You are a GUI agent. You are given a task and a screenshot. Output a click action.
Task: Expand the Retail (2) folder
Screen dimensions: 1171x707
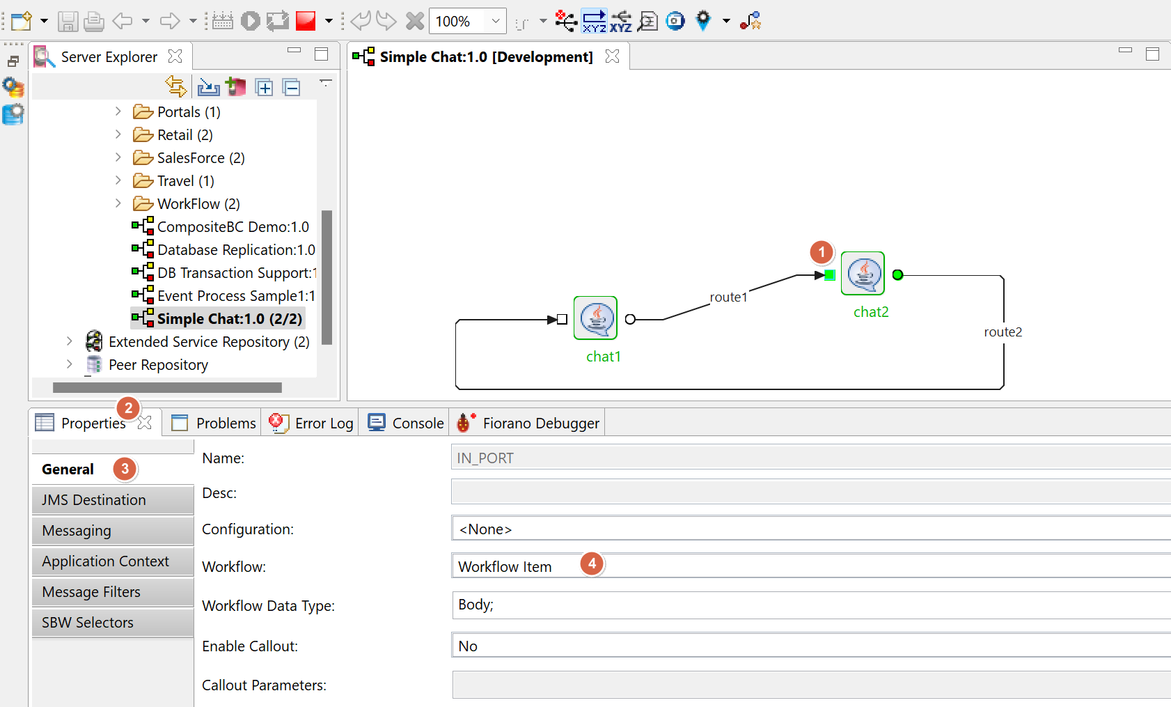click(x=118, y=134)
